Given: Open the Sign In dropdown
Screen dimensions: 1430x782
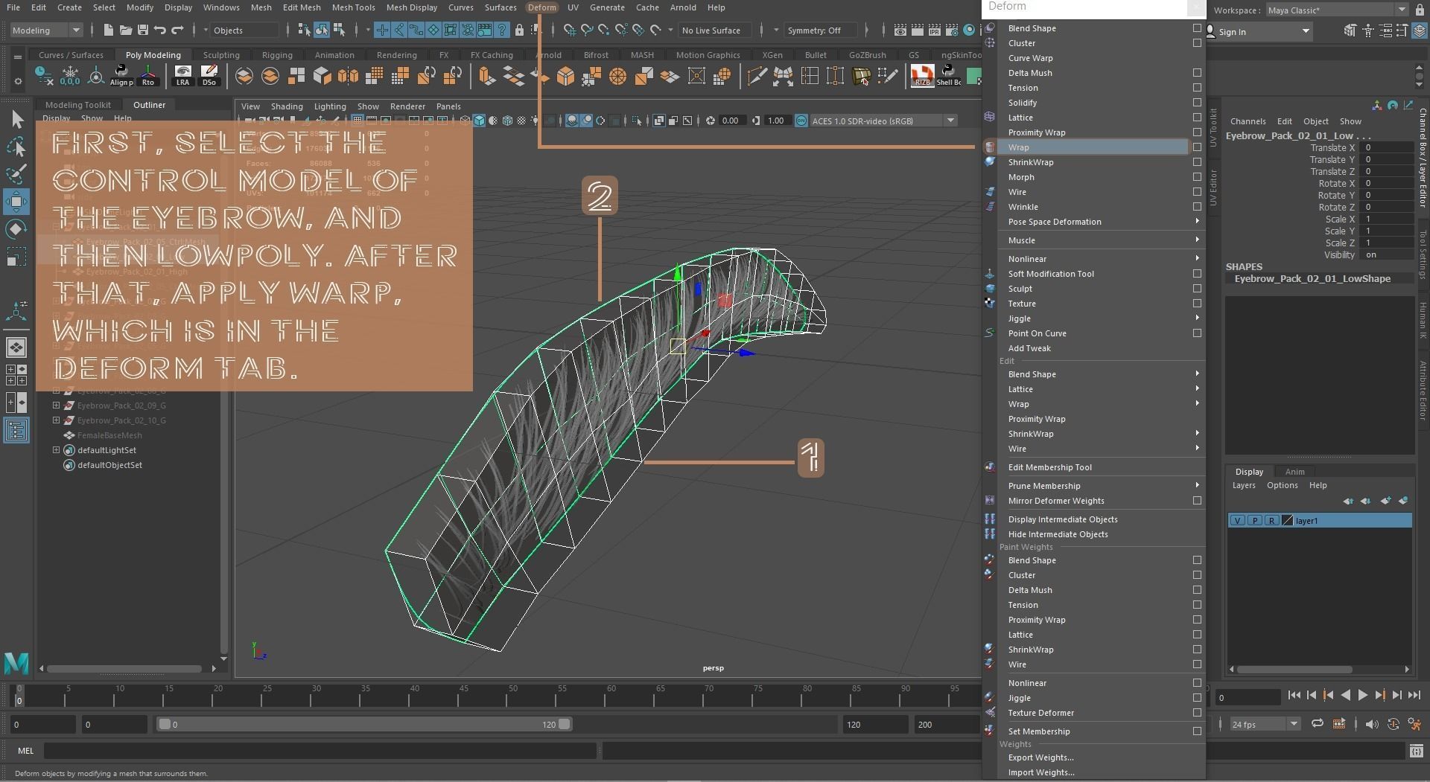Looking at the screenshot, I should pos(1259,31).
